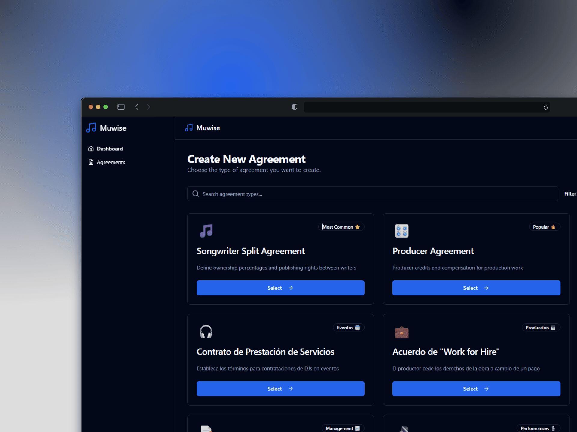Open the Dashboard home icon
Image resolution: width=577 pixels, height=432 pixels.
[91, 148]
